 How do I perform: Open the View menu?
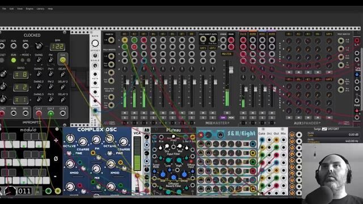[20, 8]
